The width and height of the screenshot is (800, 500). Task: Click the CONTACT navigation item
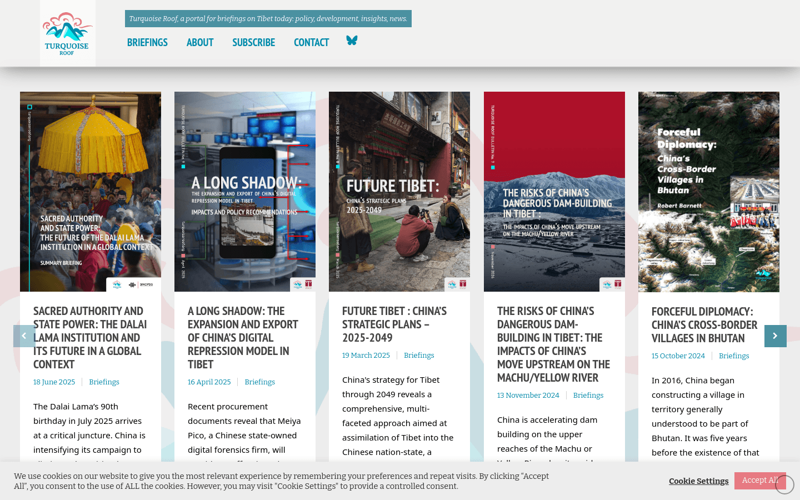tap(312, 42)
